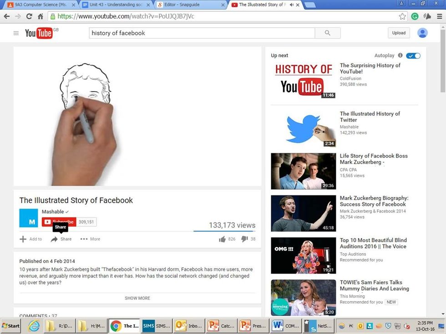
Task: Go to browser home page icon
Action: point(41,16)
